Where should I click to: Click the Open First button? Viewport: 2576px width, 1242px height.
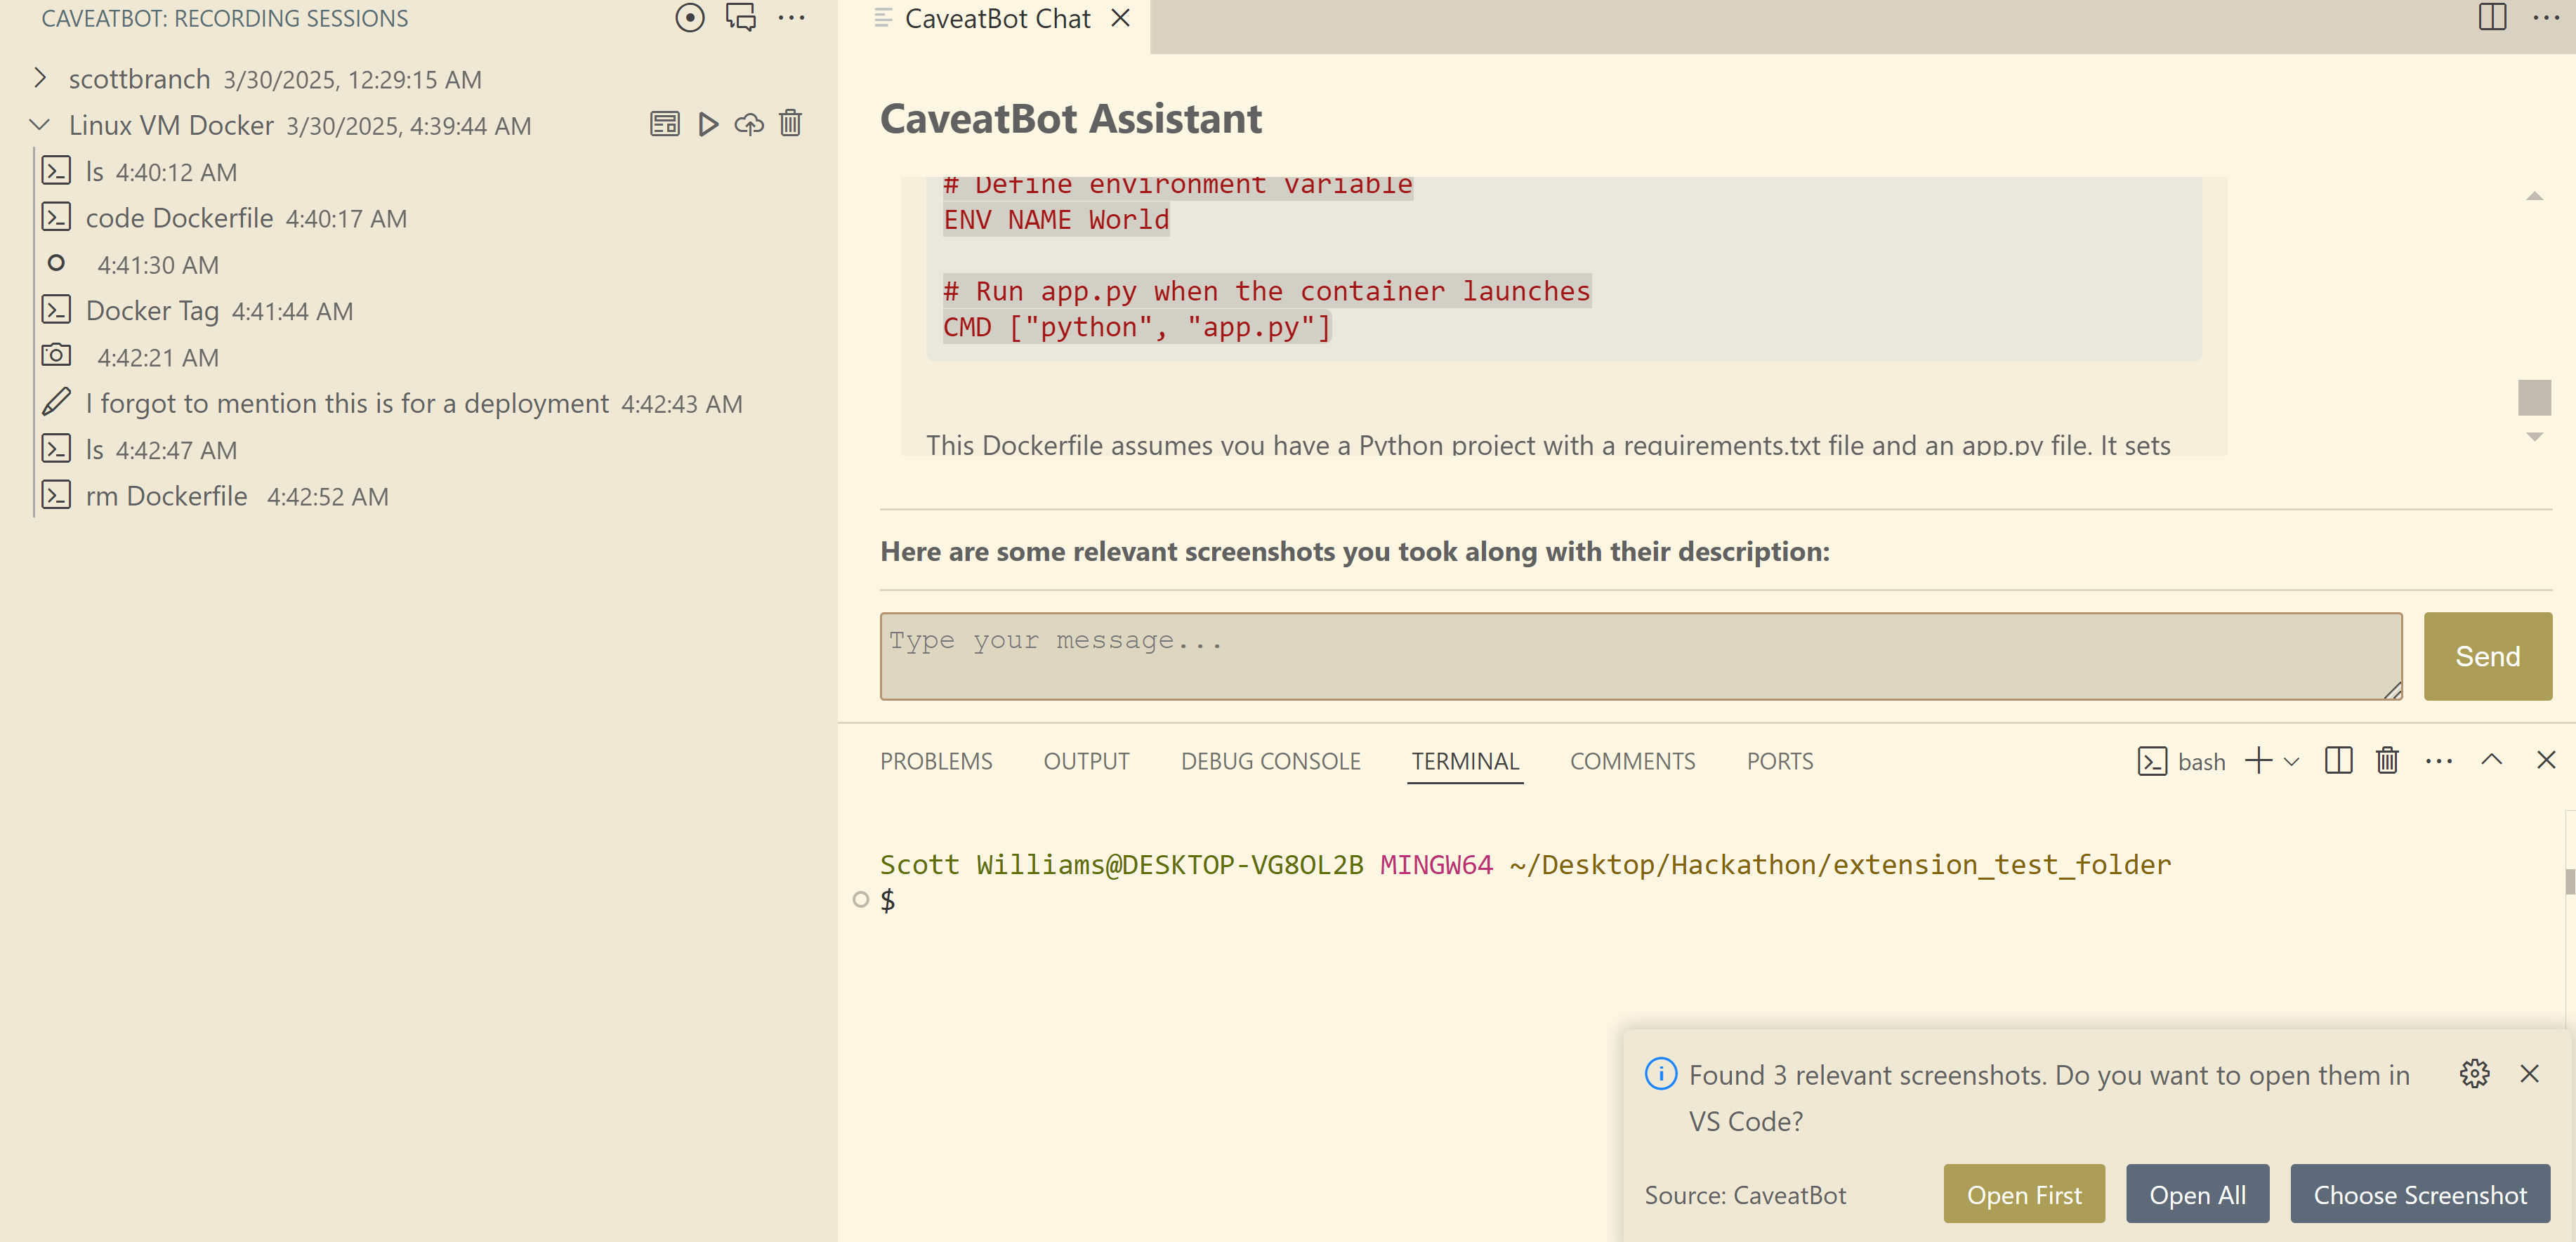2023,1194
